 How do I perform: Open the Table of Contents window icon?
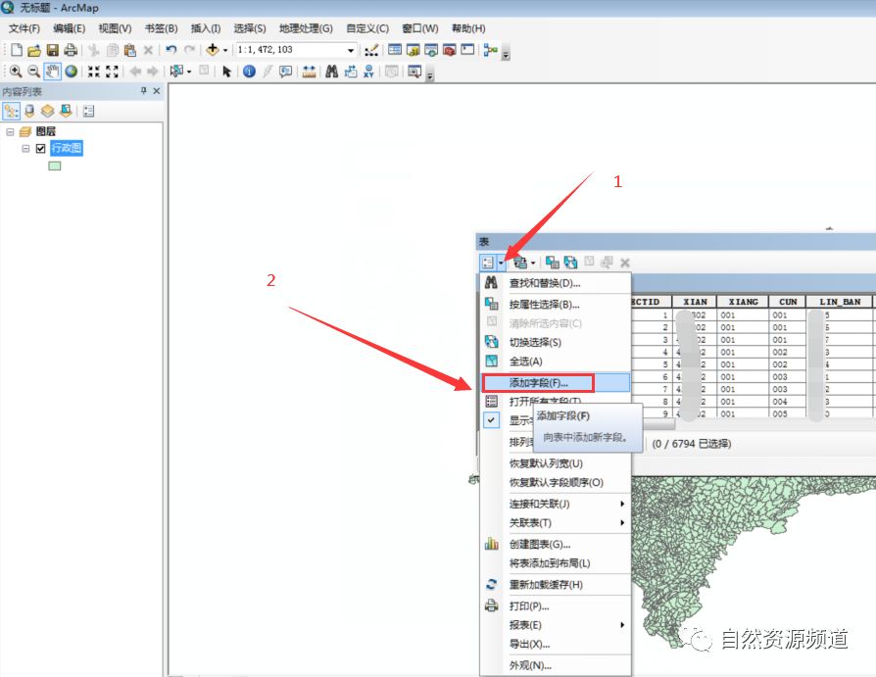pyautogui.click(x=395, y=50)
